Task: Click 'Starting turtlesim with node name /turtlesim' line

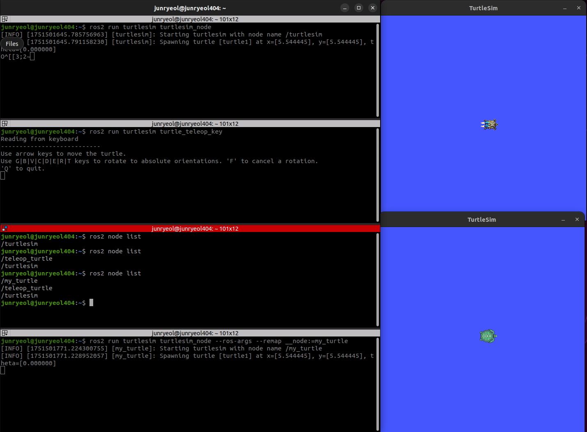Action: coord(241,34)
